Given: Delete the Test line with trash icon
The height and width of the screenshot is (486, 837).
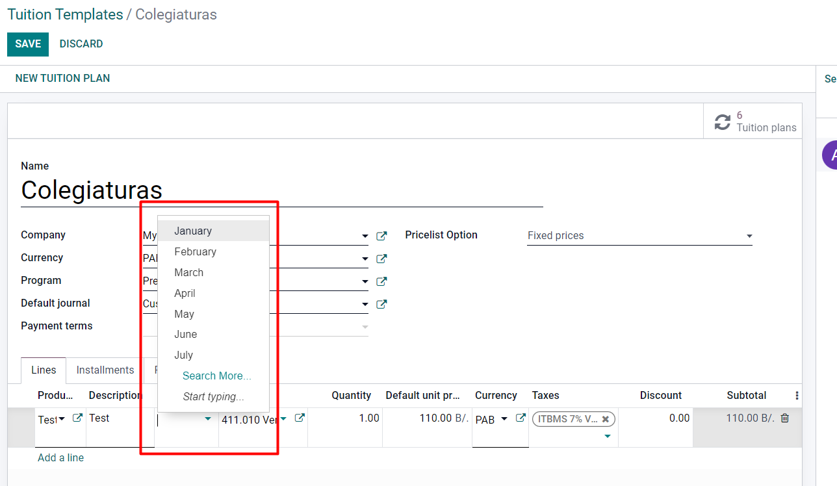Looking at the screenshot, I should click(784, 418).
